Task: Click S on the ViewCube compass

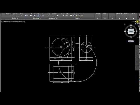Action: 131,37
